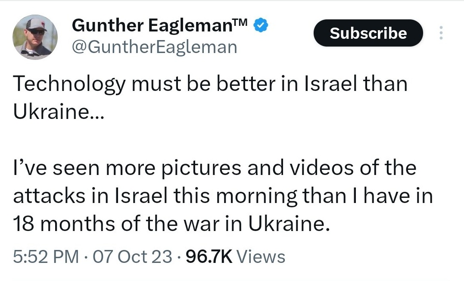Click "better in Israel than" text
464x281 pixels.
[x=312, y=84]
